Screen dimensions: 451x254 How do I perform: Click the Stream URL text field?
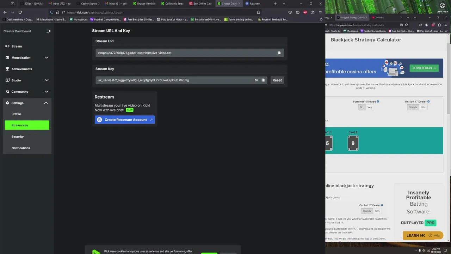tap(190, 53)
